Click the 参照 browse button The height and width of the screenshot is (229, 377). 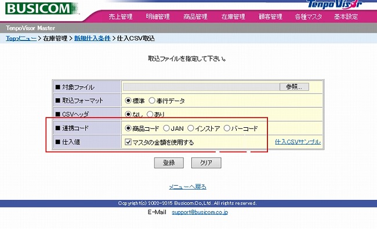[294, 87]
